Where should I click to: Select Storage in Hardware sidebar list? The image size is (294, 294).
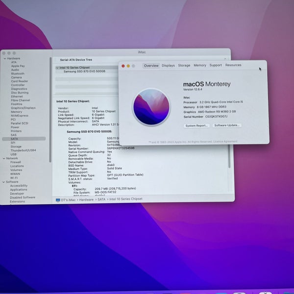point(16,147)
